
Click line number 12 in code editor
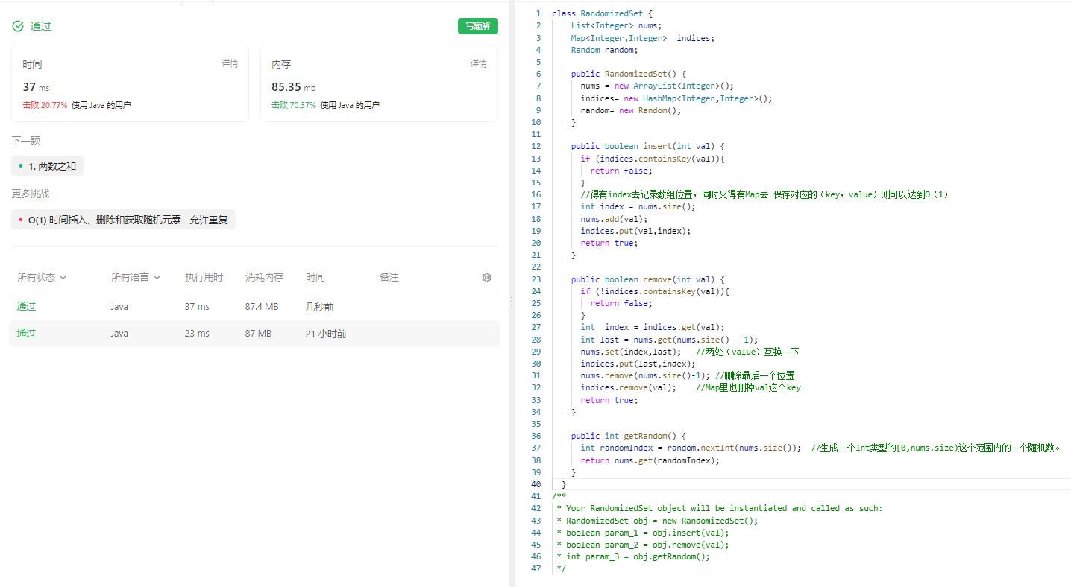(x=535, y=147)
